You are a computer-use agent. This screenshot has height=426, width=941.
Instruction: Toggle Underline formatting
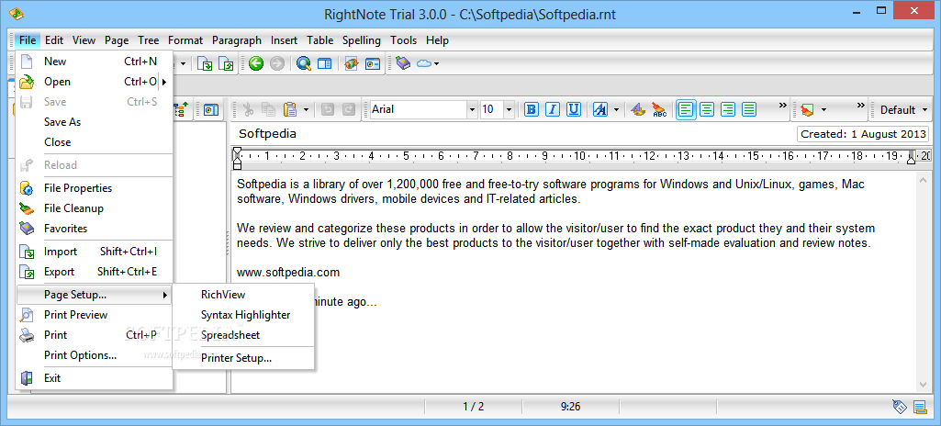point(574,109)
